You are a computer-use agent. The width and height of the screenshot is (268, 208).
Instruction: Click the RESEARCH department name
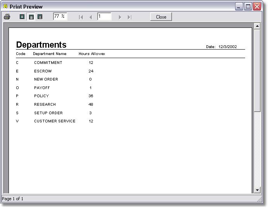click(45, 105)
